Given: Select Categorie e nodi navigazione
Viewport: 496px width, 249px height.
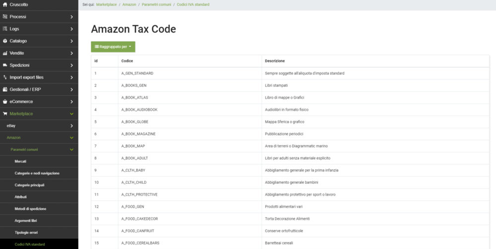Looking at the screenshot, I should point(37,173).
